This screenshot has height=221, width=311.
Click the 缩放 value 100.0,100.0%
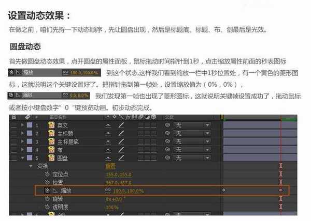coord(125,191)
